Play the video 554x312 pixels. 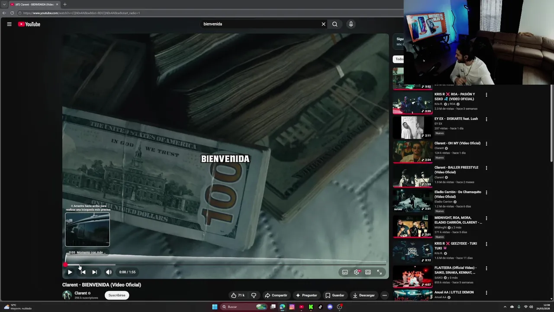tap(70, 272)
